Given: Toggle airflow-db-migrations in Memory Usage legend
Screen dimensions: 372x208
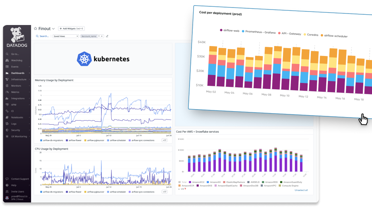Looking at the screenshot, I should (x=52, y=140).
